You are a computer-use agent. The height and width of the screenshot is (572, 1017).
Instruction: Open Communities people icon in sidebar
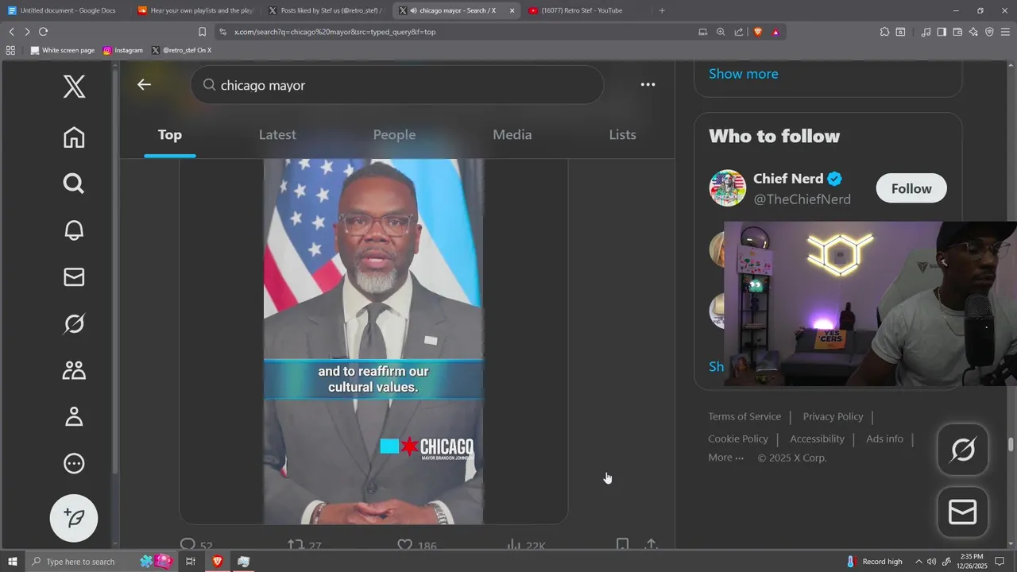74,370
